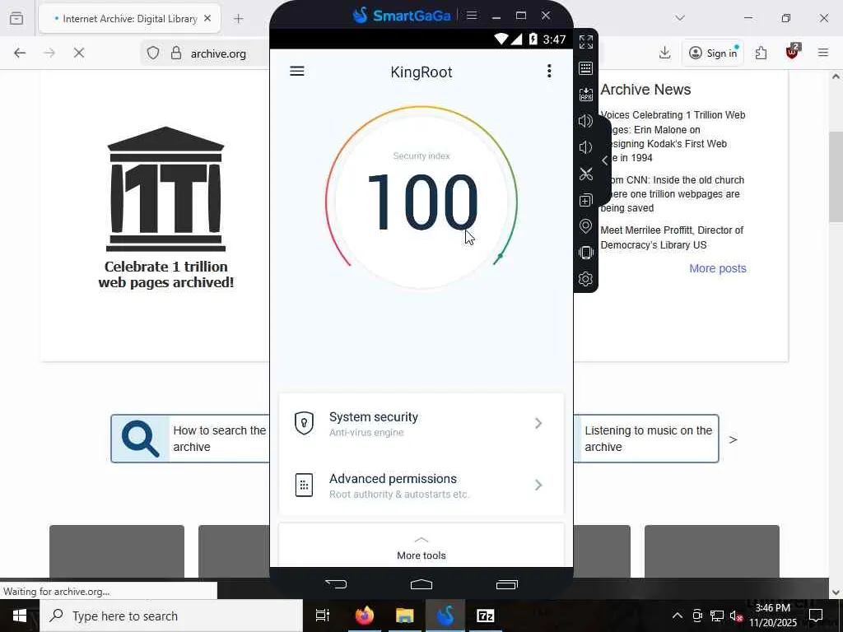
Task: Open Windows Task View
Action: click(x=323, y=616)
